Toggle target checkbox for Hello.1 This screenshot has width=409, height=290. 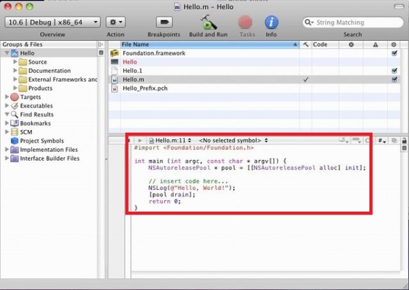(394, 71)
